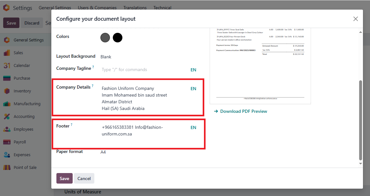Click the EN translation button for Company Details
The width and height of the screenshot is (370, 196).
193,89
